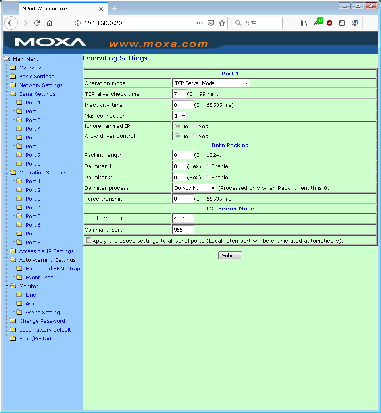Check apply settings to all serial ports
Screen dimensions: 381x413
click(89, 240)
